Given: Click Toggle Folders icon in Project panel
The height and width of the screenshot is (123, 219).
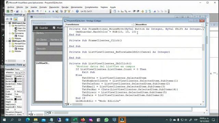Looking at the screenshot, I should [x=15, y=19].
